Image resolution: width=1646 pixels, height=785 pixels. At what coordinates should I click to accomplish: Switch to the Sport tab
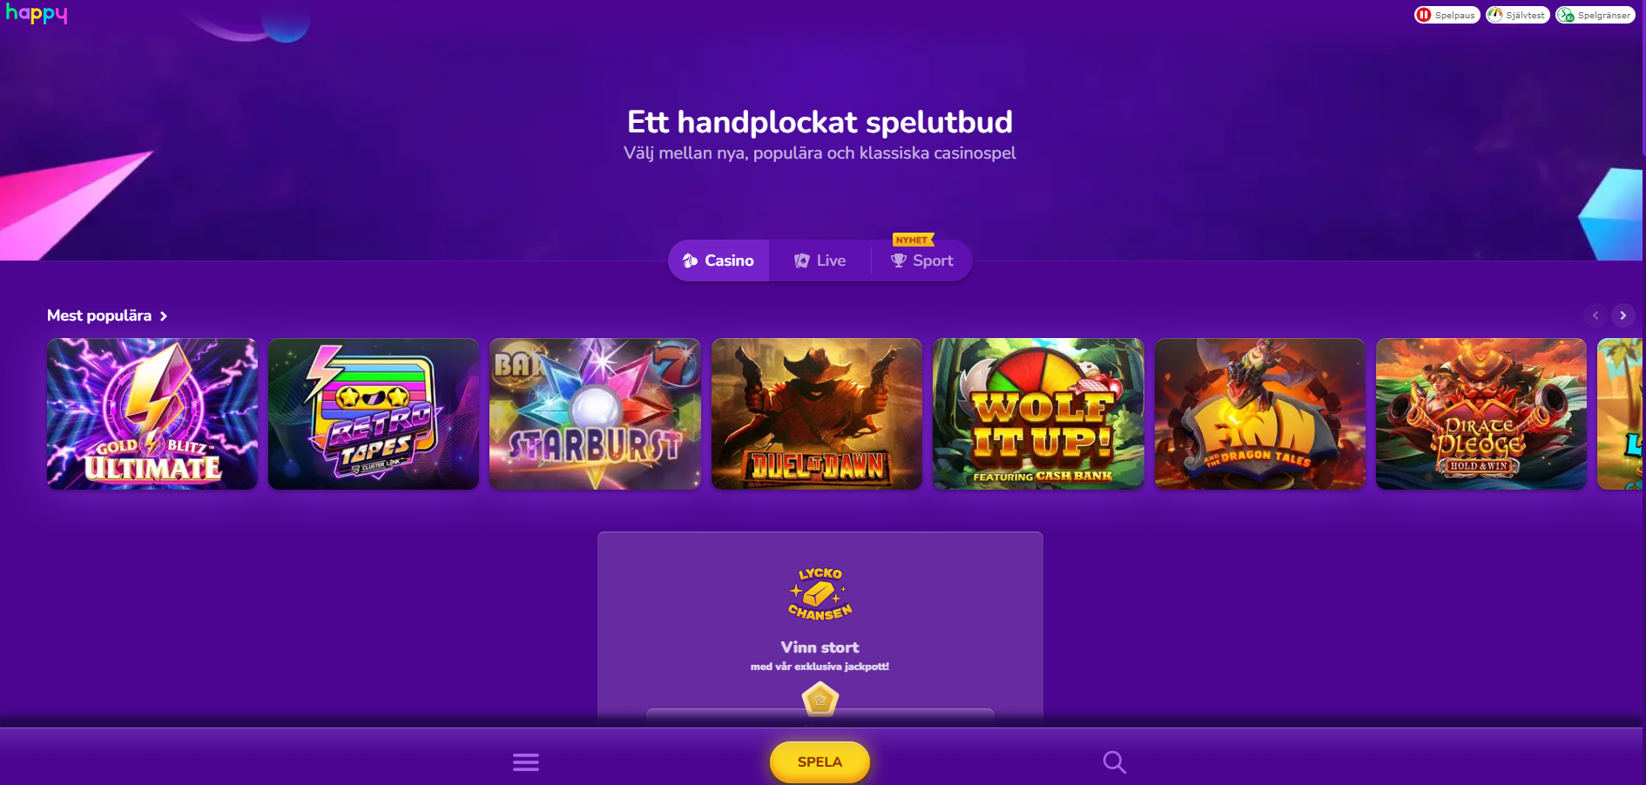[x=921, y=261]
